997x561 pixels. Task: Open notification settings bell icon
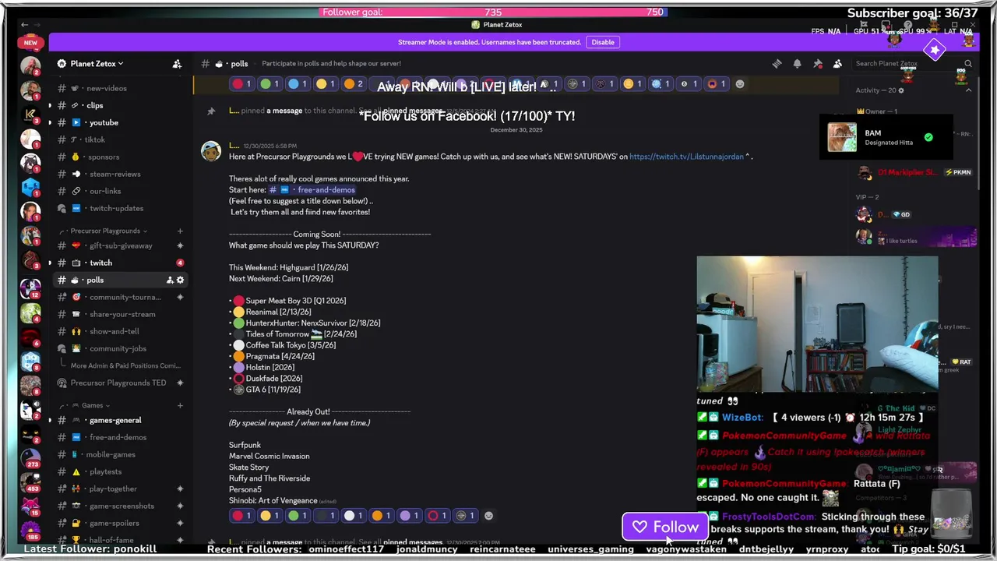797,64
